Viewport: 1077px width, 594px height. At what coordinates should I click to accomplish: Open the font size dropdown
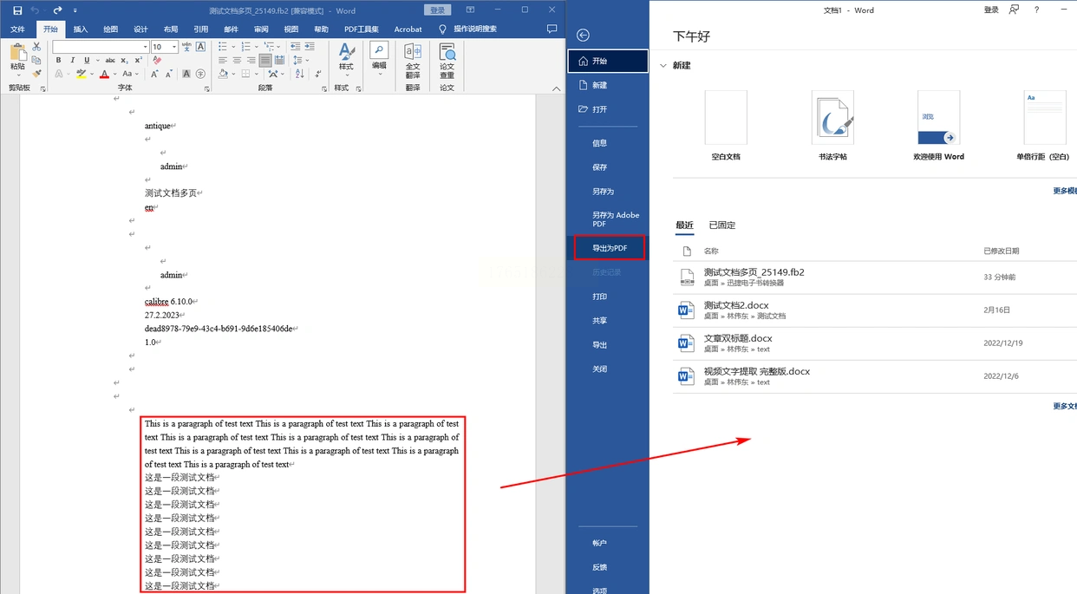point(174,47)
